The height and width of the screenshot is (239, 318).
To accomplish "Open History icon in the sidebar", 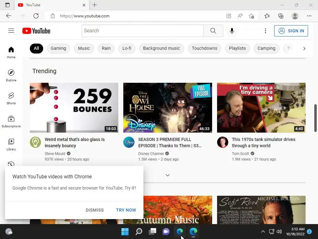I will [x=11, y=164].
